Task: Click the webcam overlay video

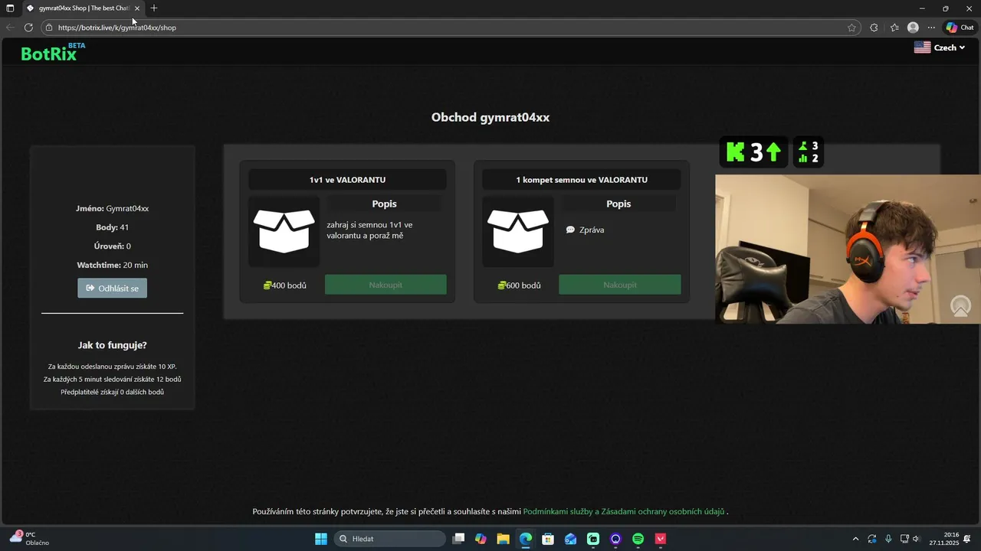Action: [x=848, y=249]
